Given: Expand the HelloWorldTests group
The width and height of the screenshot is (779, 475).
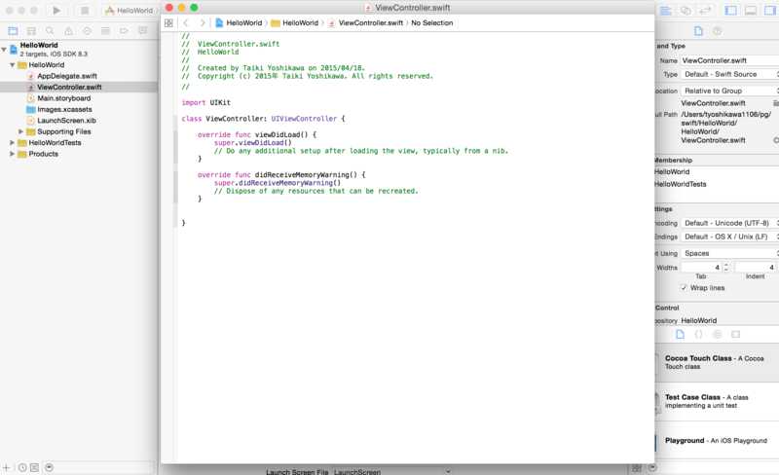Looking at the screenshot, I should coord(12,143).
